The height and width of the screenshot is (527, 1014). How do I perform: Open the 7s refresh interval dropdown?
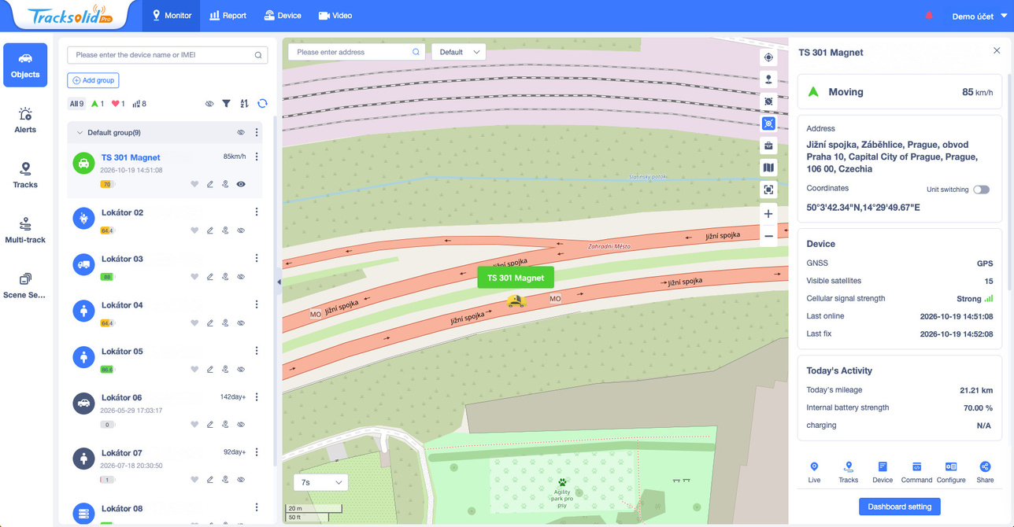(x=320, y=482)
